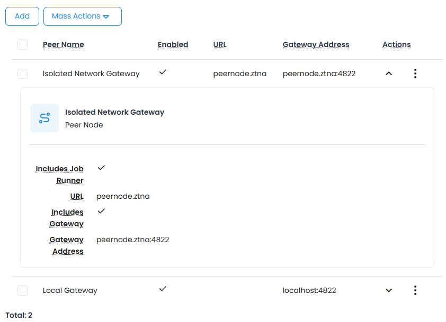446x322 pixels.
Task: Toggle the select-all checkbox in table header
Action: pos(22,44)
